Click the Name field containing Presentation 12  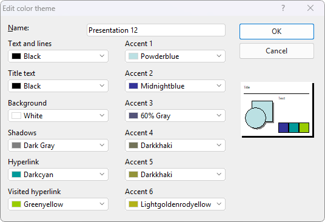156,30
